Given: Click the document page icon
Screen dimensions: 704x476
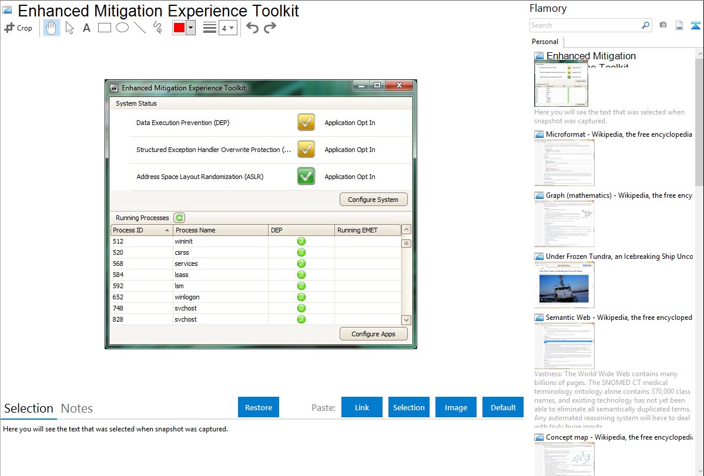Looking at the screenshot, I should coord(679,25).
